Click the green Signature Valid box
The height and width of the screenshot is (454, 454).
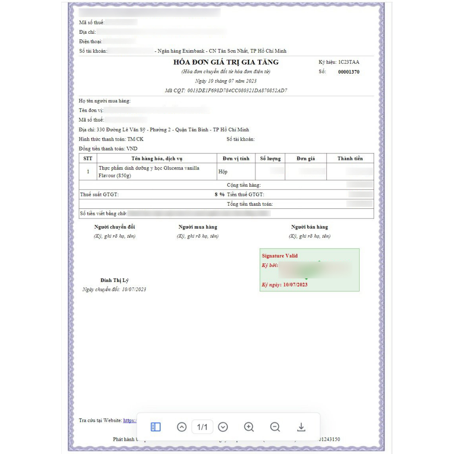[x=309, y=270]
